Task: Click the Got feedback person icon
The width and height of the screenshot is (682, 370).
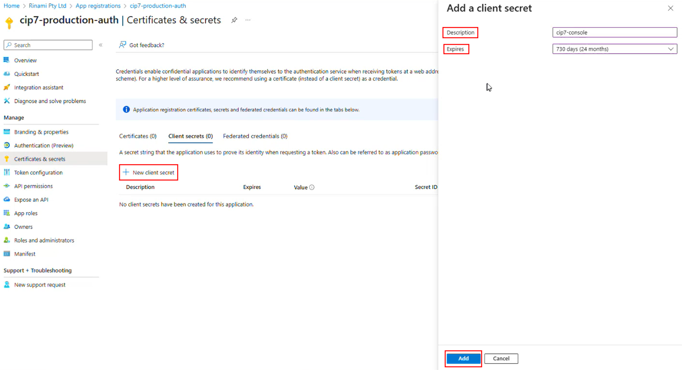Action: click(122, 45)
